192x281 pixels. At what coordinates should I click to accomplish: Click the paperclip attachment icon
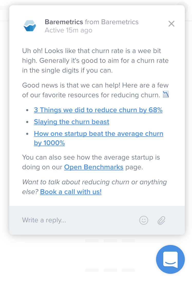click(x=161, y=220)
